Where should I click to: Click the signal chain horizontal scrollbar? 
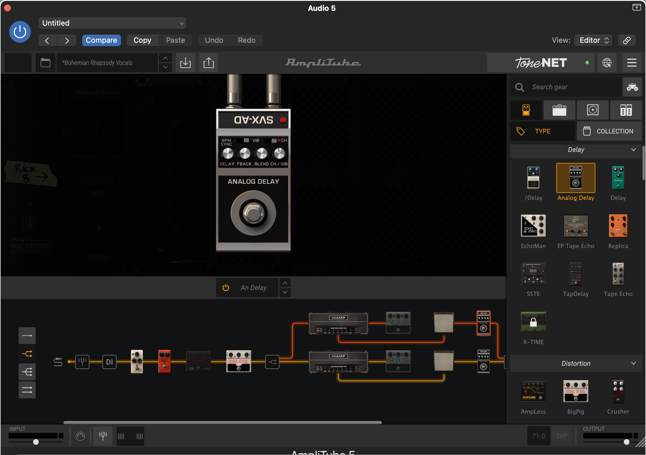223,422
